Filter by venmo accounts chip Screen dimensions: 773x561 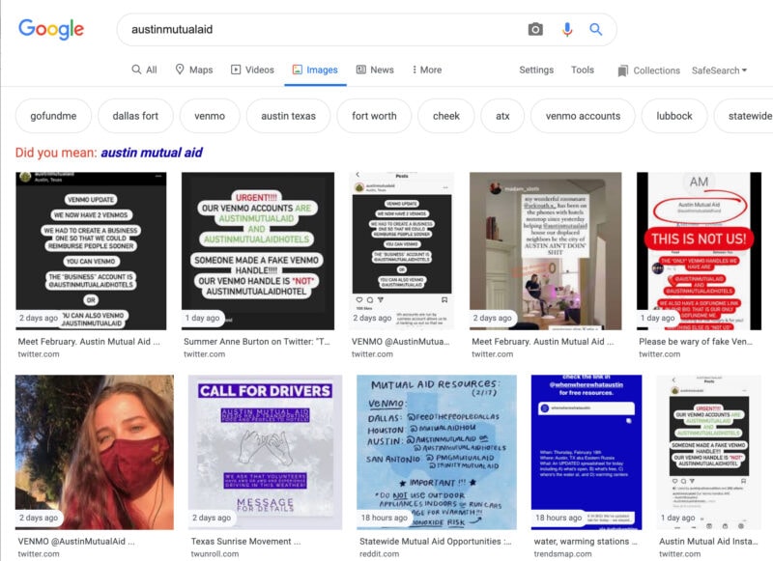583,116
